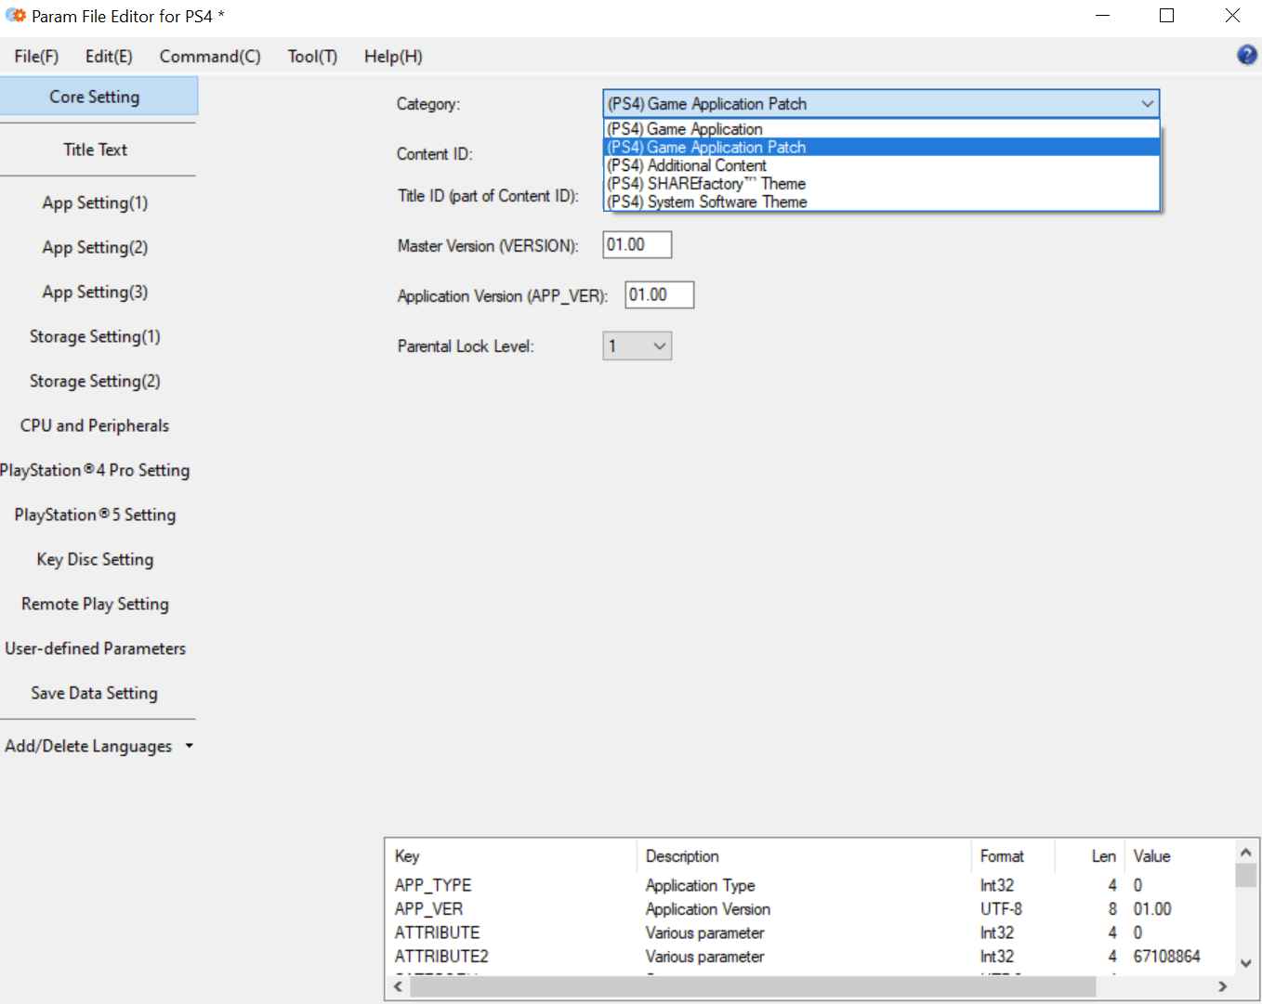Sort table by Len column header
This screenshot has height=1004, width=1262.
(1089, 856)
